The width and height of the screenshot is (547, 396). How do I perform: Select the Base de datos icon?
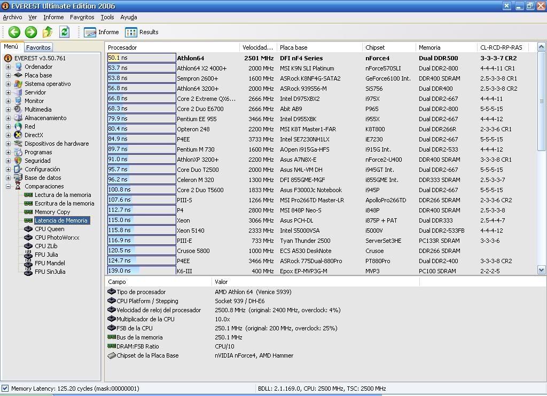click(x=18, y=178)
